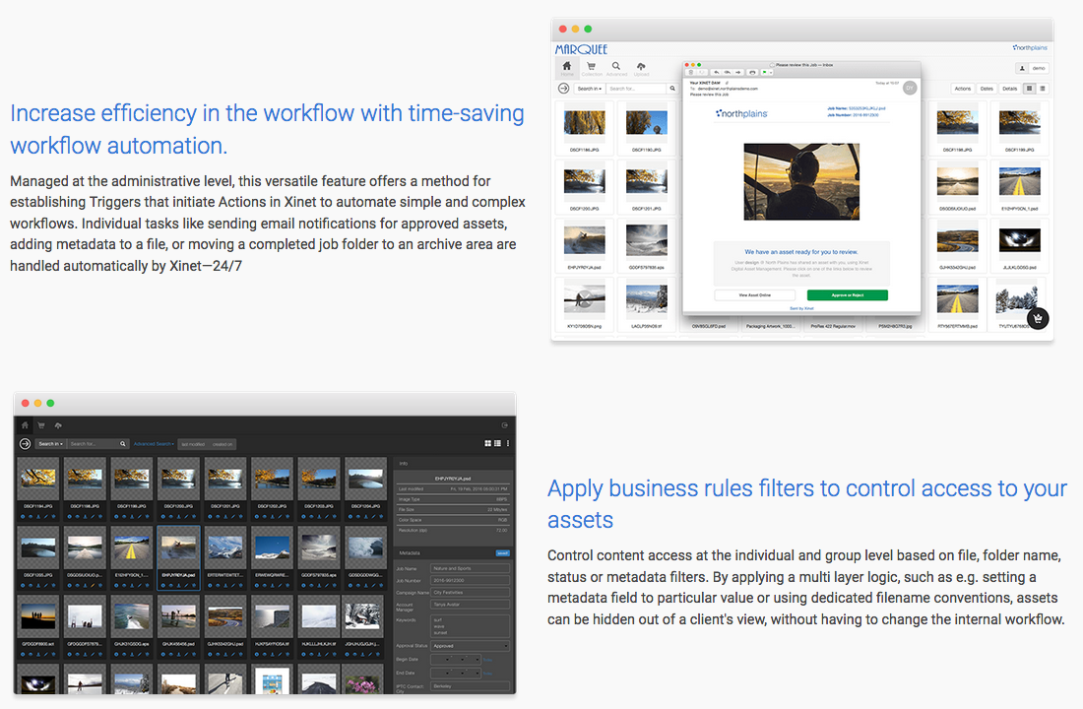Screen dimensions: 1083x709
Task: Toggle grid view in dark asset browser
Action: 487,444
